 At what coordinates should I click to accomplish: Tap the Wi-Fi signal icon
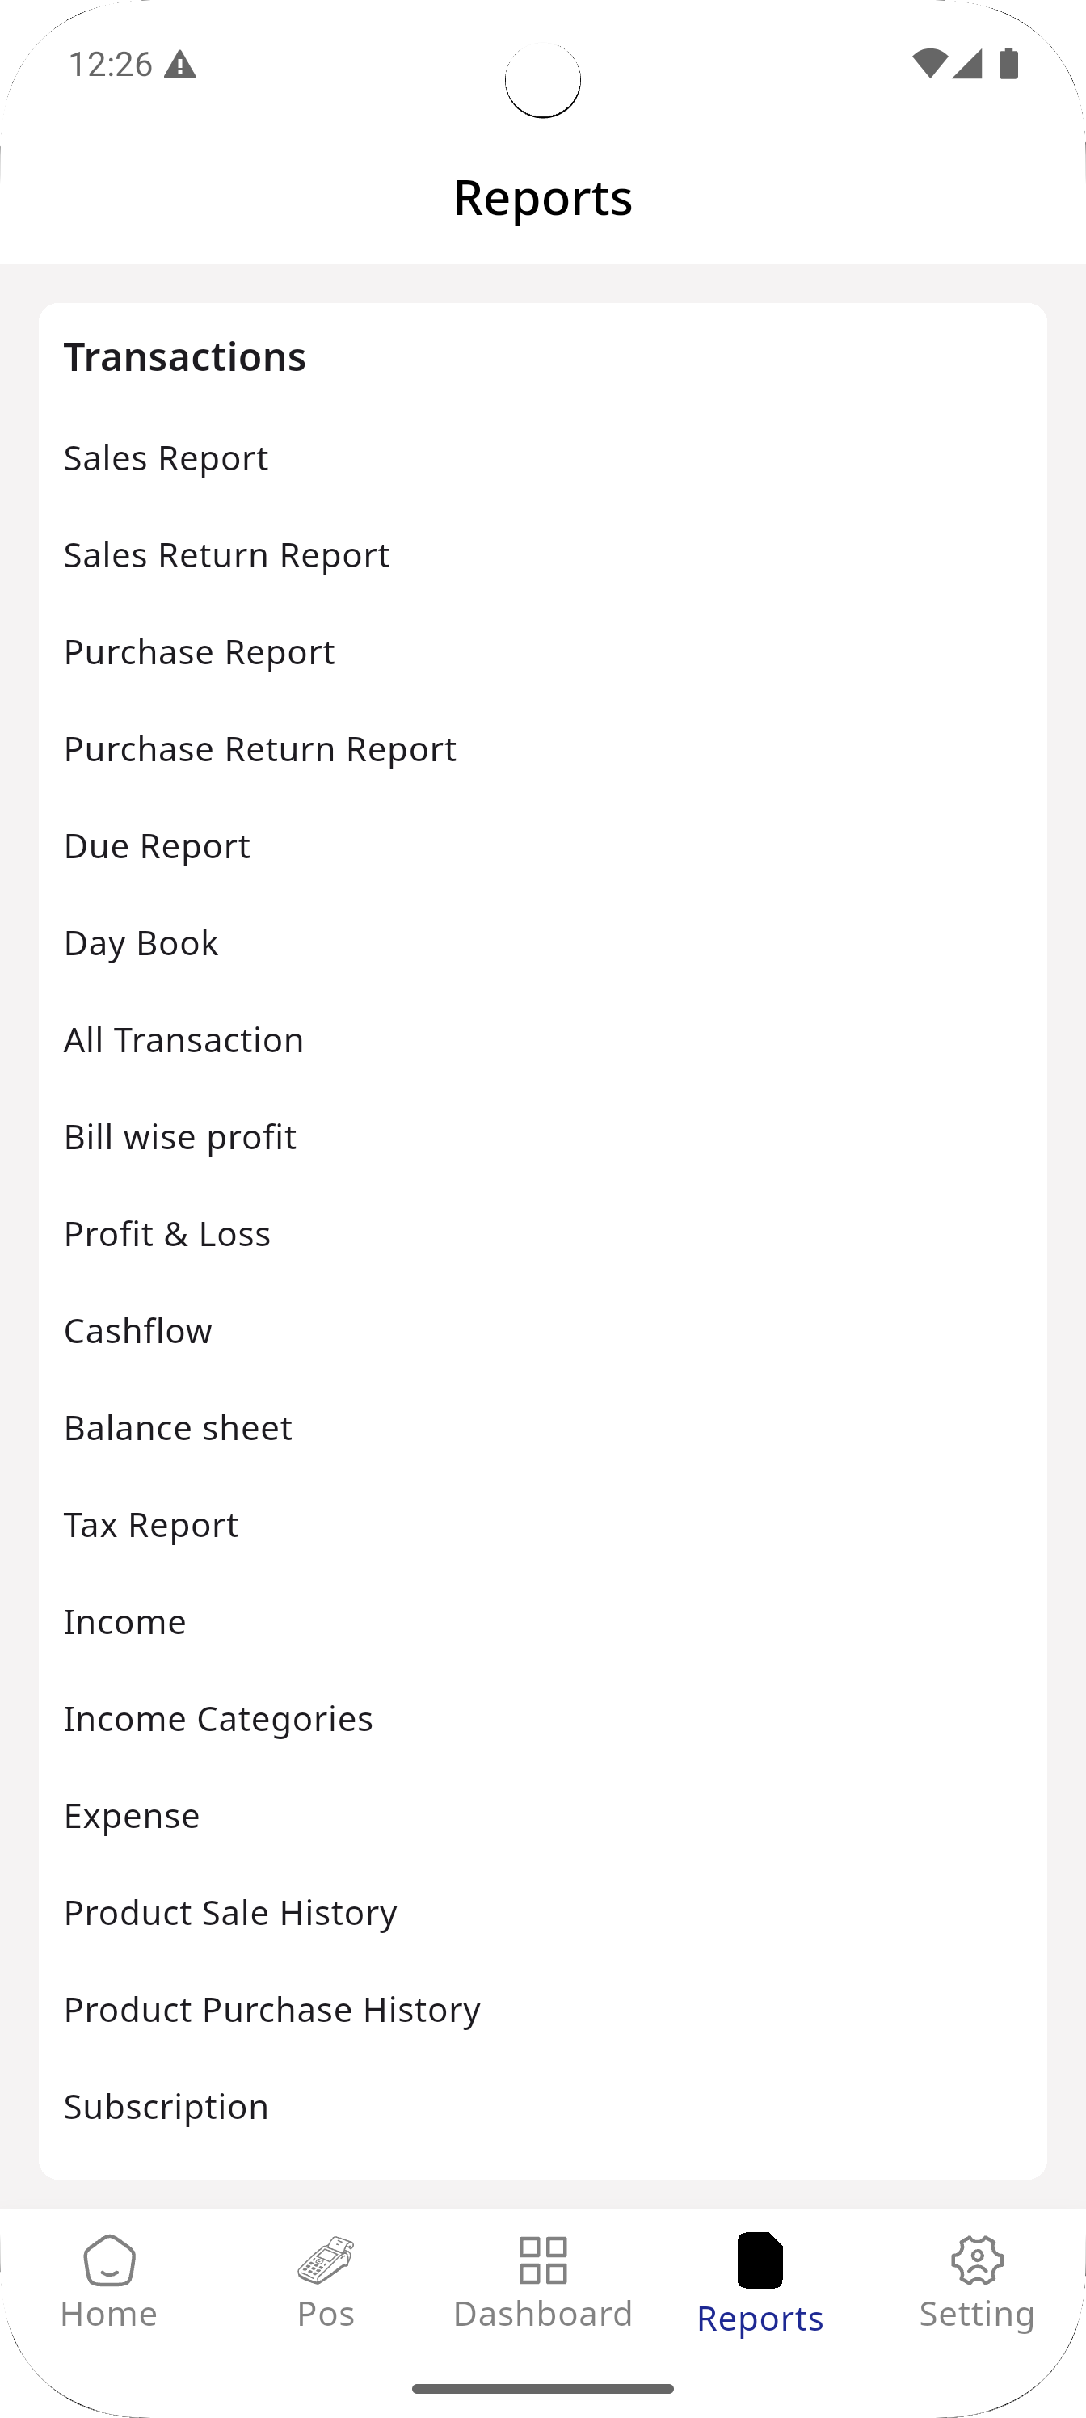(x=928, y=64)
